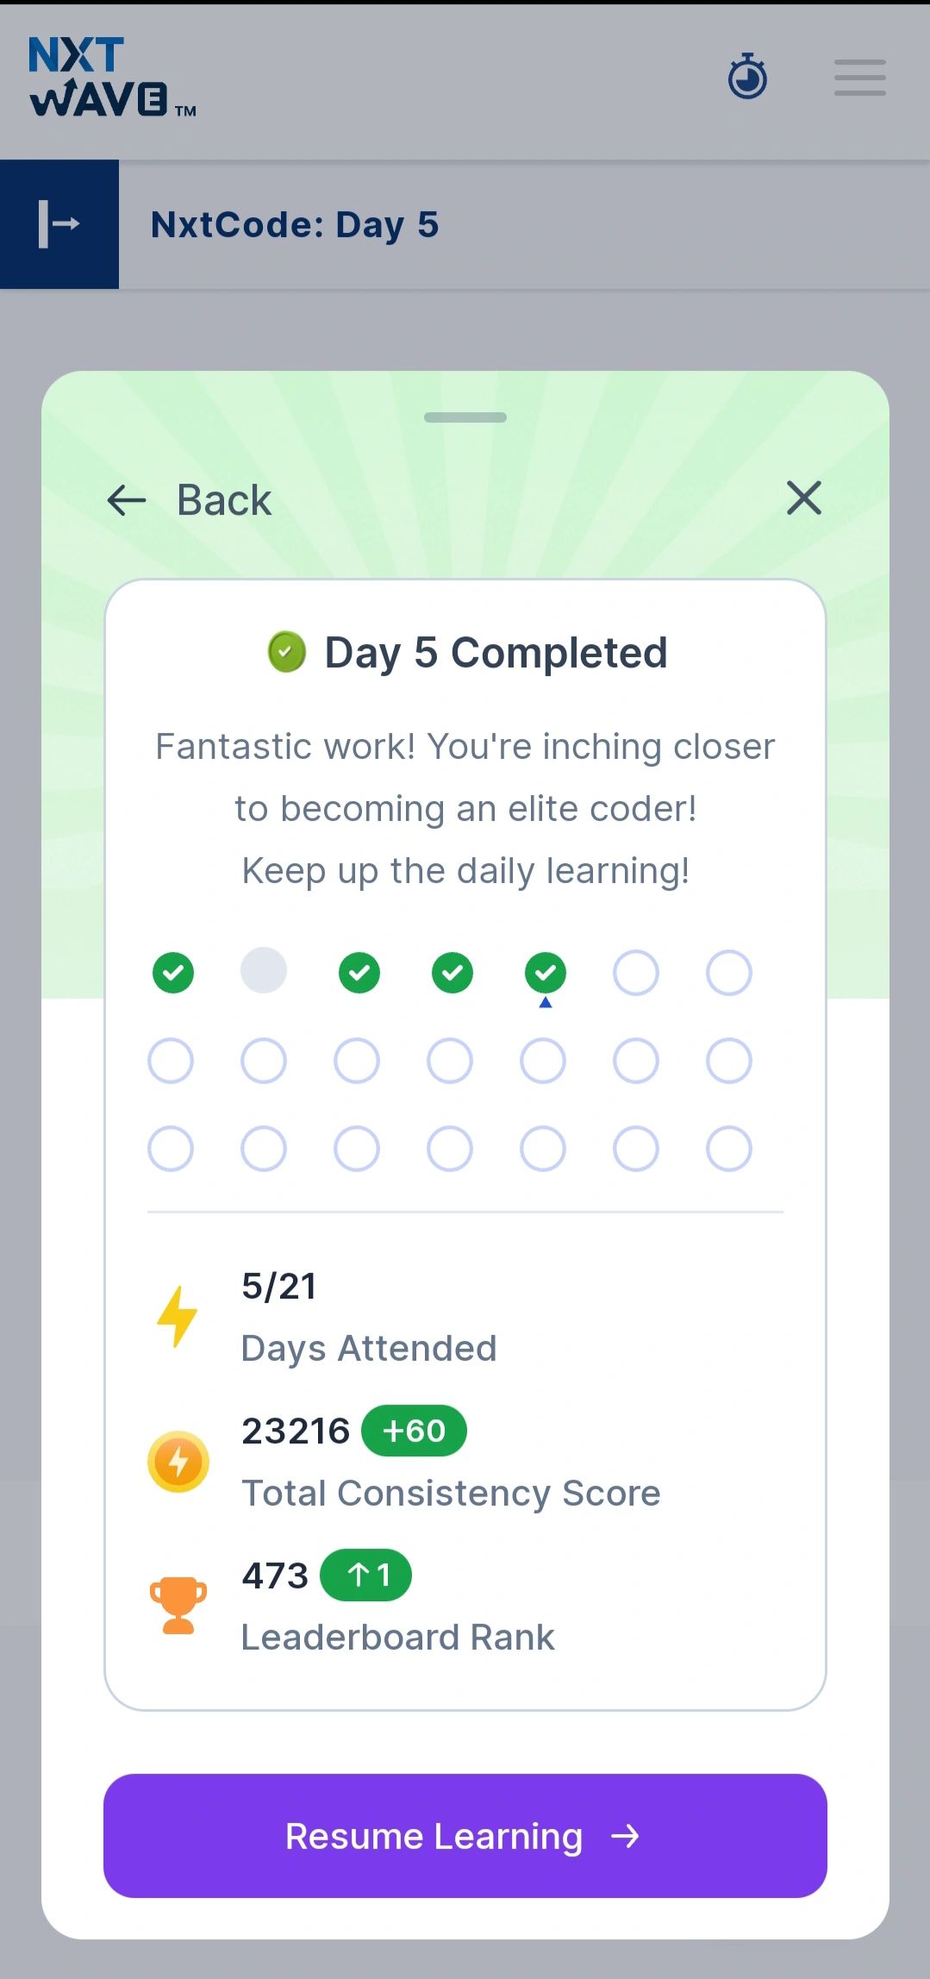Tap the Consistency Score coin icon
Screen dimensions: 930x1979
click(178, 1462)
